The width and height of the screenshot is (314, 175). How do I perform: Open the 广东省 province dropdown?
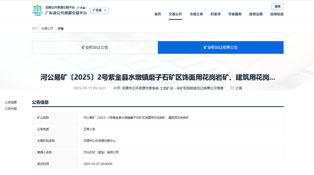click(99, 10)
